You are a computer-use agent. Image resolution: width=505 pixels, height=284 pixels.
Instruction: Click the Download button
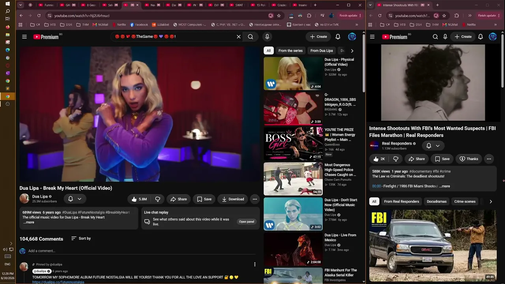(x=233, y=199)
